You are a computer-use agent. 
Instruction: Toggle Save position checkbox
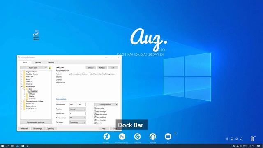[x=95, y=117]
